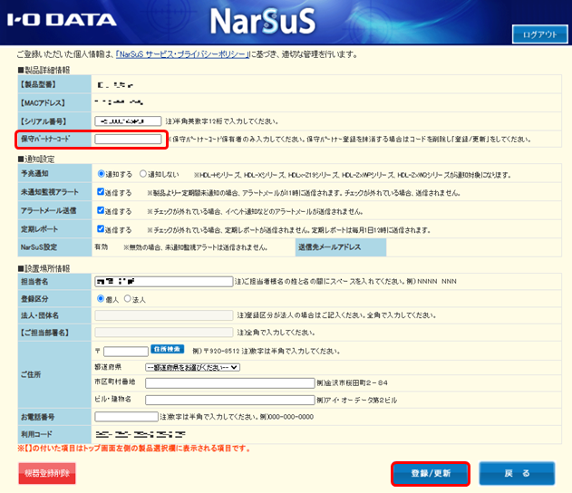Click the 担当者名 input field
The height and width of the screenshot is (493, 572).
click(163, 282)
